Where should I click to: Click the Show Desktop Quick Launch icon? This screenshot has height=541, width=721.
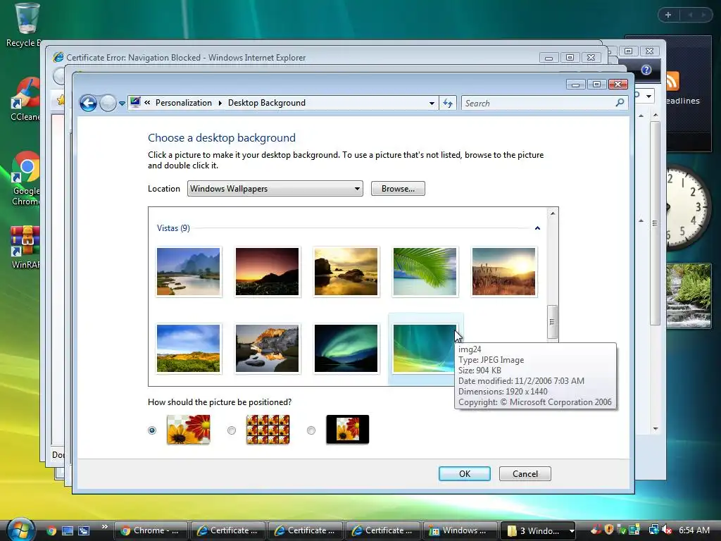[x=68, y=531]
